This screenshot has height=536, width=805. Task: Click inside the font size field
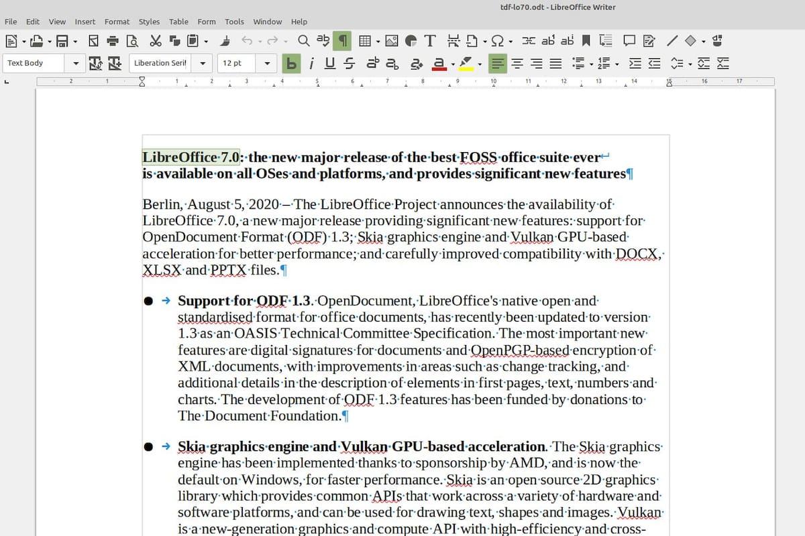tap(237, 64)
